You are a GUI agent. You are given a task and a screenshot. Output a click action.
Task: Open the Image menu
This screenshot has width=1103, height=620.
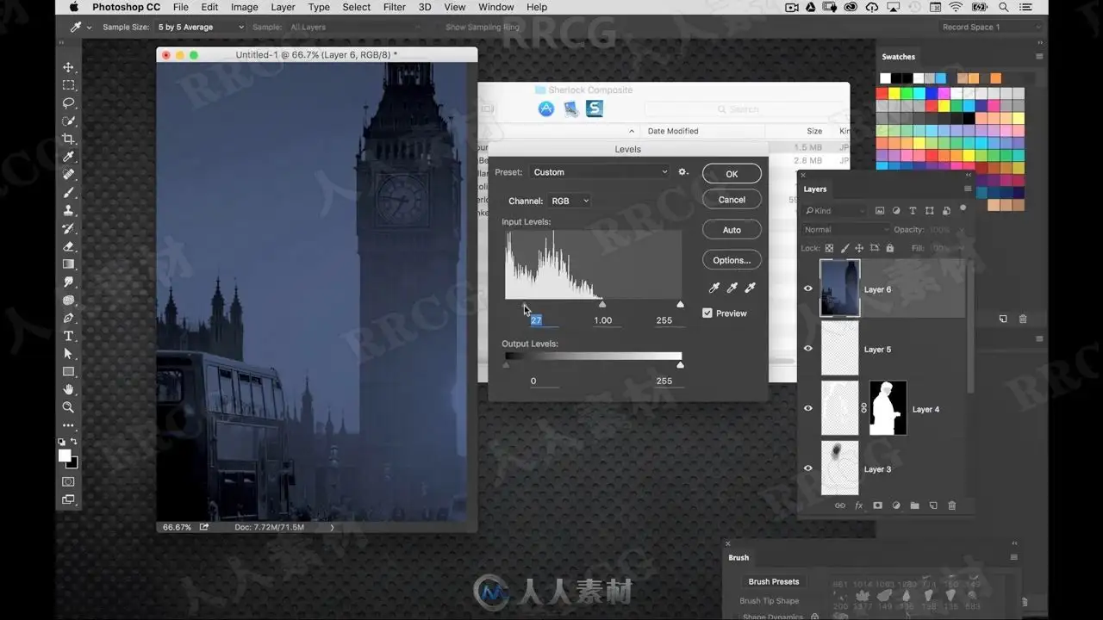(244, 7)
